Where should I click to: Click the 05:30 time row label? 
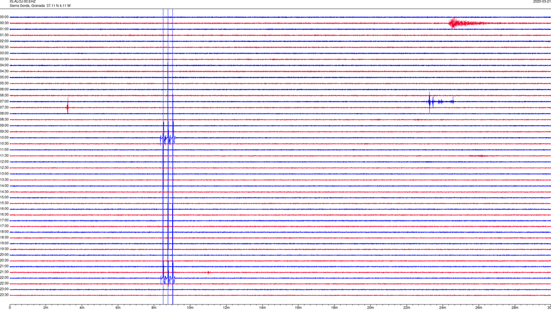(4, 83)
